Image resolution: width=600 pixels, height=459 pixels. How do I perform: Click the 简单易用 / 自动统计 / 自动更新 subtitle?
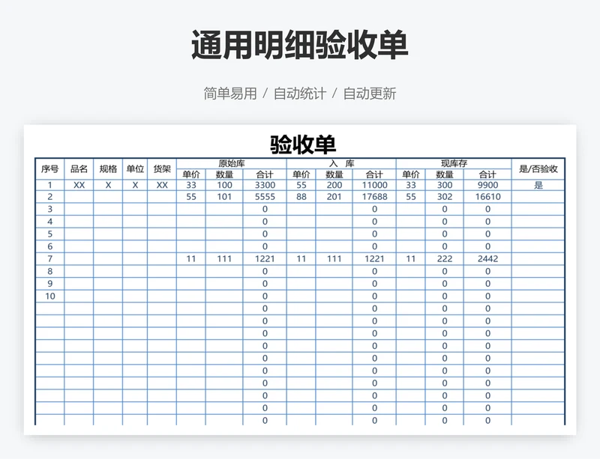[x=299, y=94]
